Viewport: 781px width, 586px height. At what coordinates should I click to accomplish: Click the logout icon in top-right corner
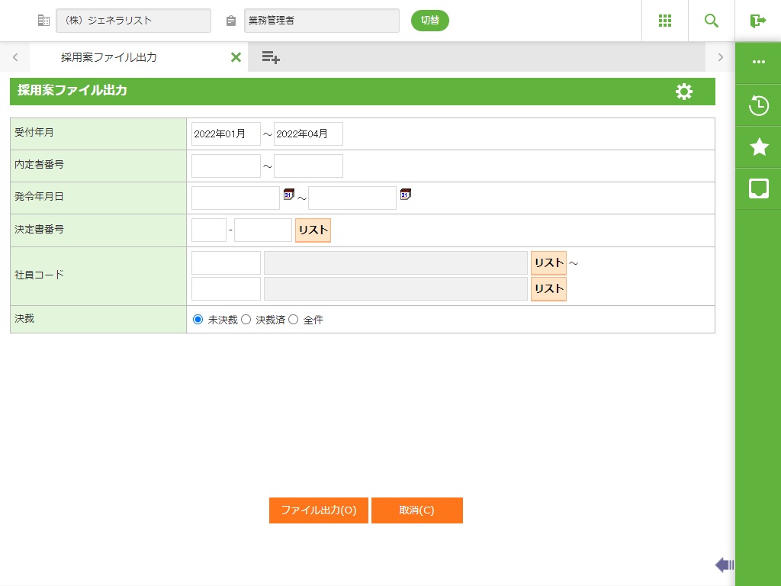click(x=757, y=21)
